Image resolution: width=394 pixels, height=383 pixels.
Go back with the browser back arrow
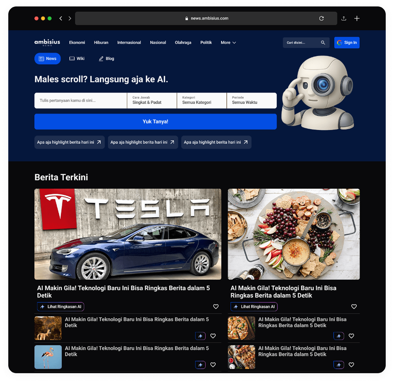point(61,18)
